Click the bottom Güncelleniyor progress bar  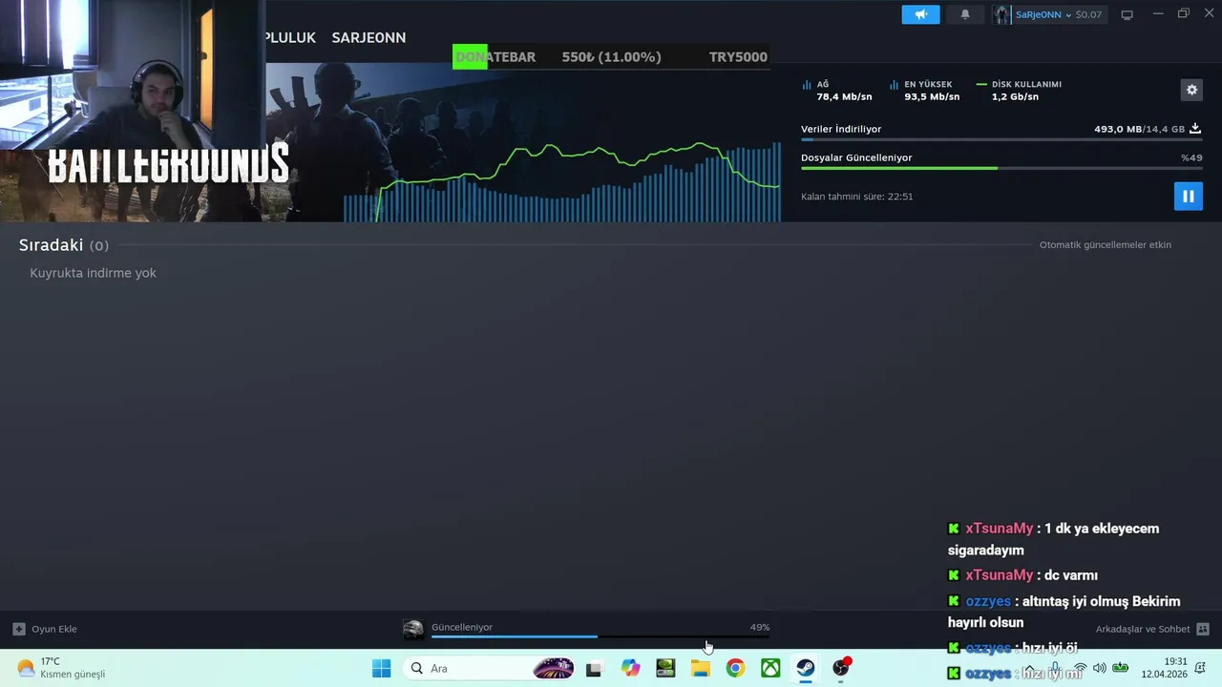tap(600, 636)
